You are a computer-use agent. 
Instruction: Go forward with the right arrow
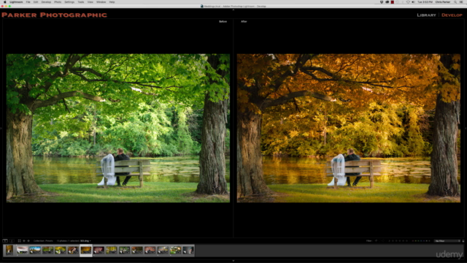(28, 241)
